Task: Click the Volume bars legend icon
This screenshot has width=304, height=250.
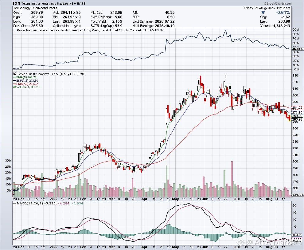Action: coord(14,87)
